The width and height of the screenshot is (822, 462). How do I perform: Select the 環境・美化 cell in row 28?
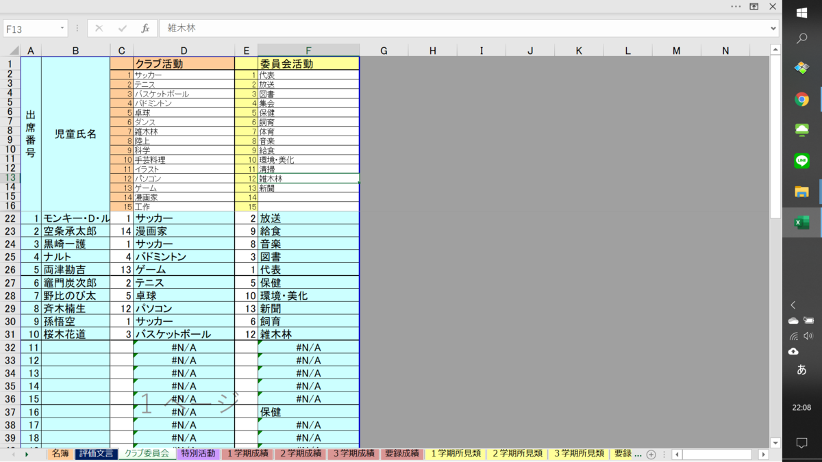click(x=308, y=296)
